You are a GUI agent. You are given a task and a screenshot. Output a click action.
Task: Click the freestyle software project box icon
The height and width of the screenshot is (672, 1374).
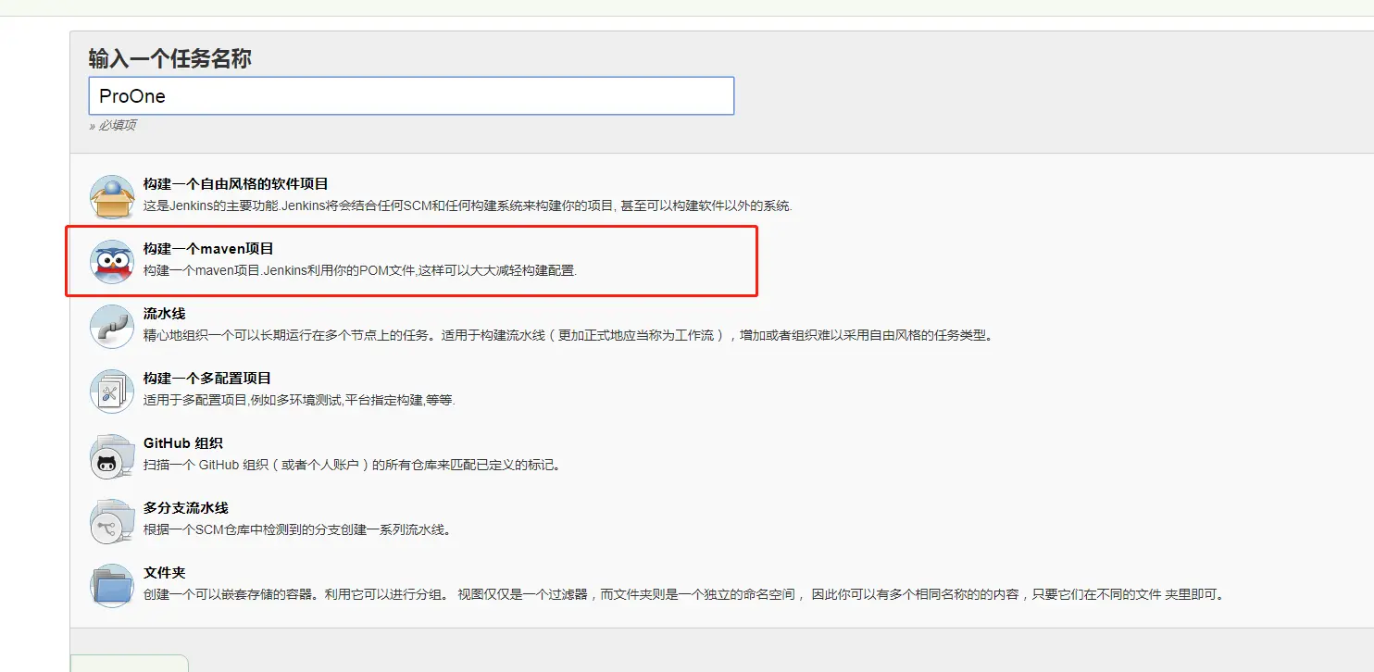point(112,196)
